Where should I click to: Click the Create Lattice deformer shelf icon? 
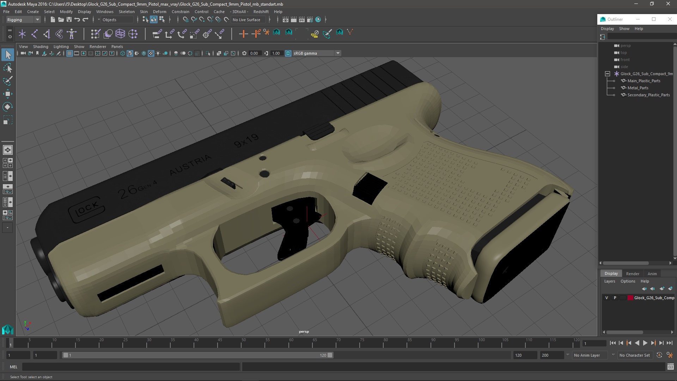click(120, 34)
